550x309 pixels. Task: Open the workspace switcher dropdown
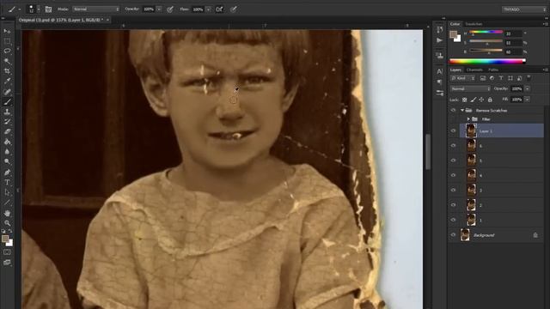523,9
